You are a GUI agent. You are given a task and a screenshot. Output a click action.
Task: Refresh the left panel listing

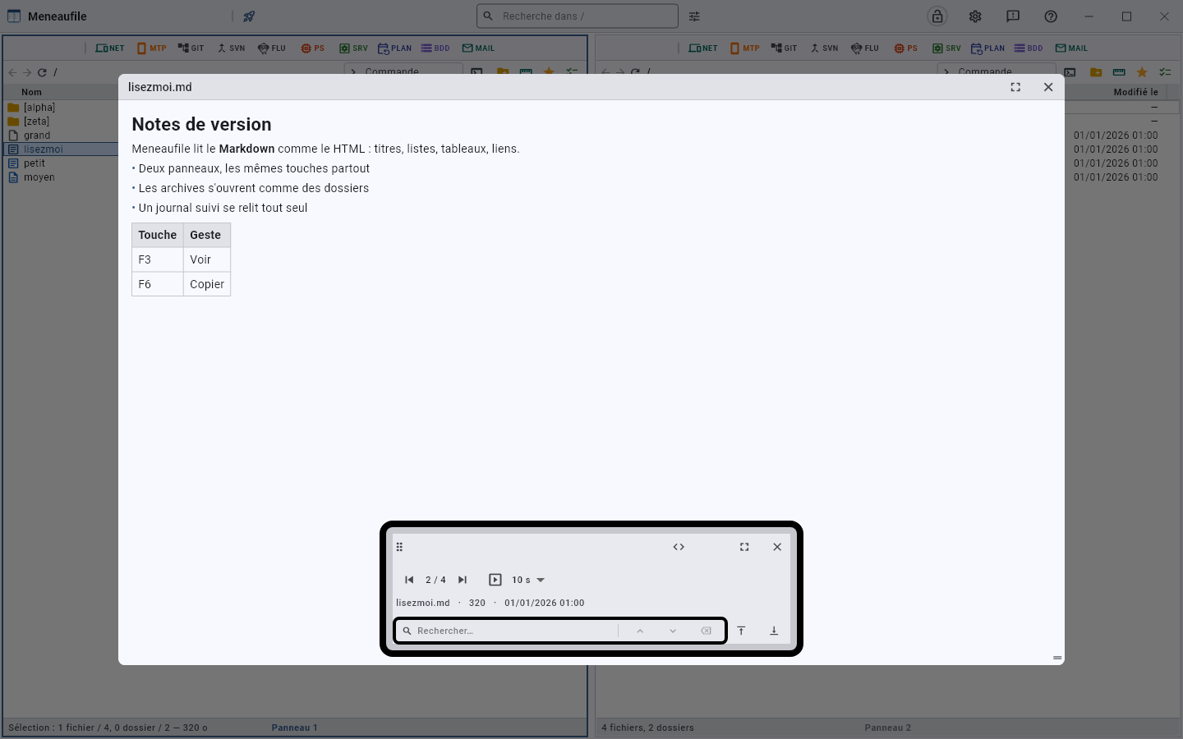point(42,72)
